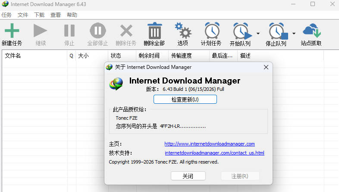Click the IDM icon in the main title bar
This screenshot has width=339, height=192.
click(5, 4)
